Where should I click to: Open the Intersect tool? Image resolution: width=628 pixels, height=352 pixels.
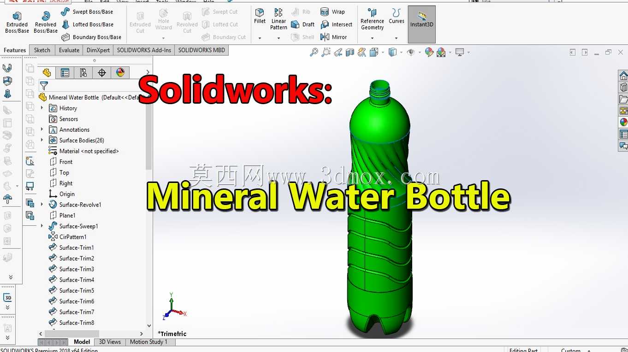(336, 25)
